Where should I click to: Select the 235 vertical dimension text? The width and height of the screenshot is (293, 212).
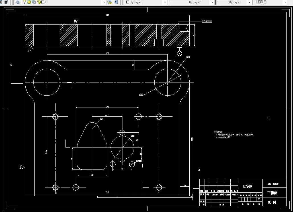[192, 139]
